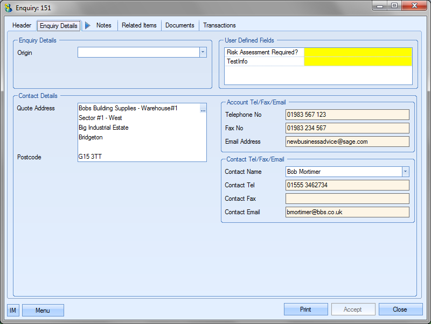Click into the Telephone No field
Viewport: 431px width, 324px height.
[347, 115]
